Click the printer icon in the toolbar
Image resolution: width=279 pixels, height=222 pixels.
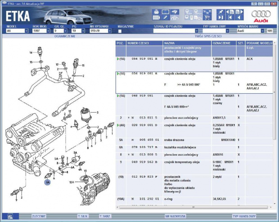pos(157,12)
